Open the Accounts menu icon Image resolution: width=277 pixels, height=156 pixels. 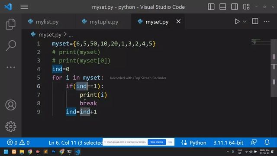11,105
